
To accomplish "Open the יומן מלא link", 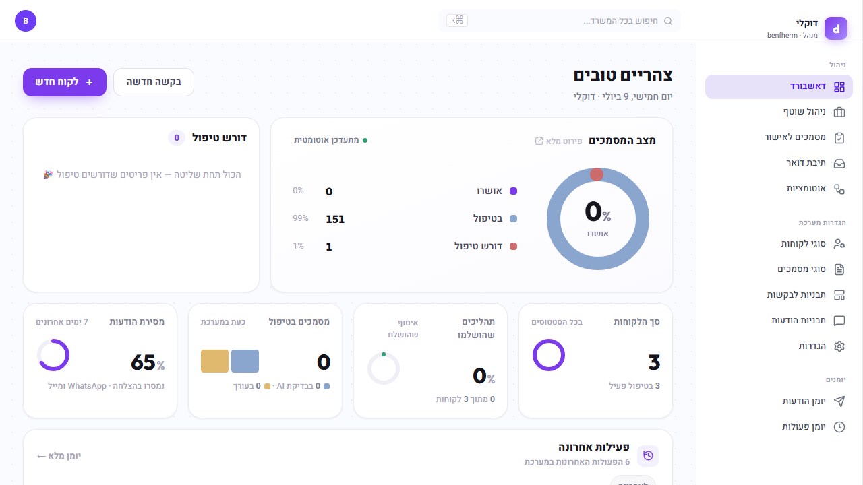I will [x=59, y=456].
